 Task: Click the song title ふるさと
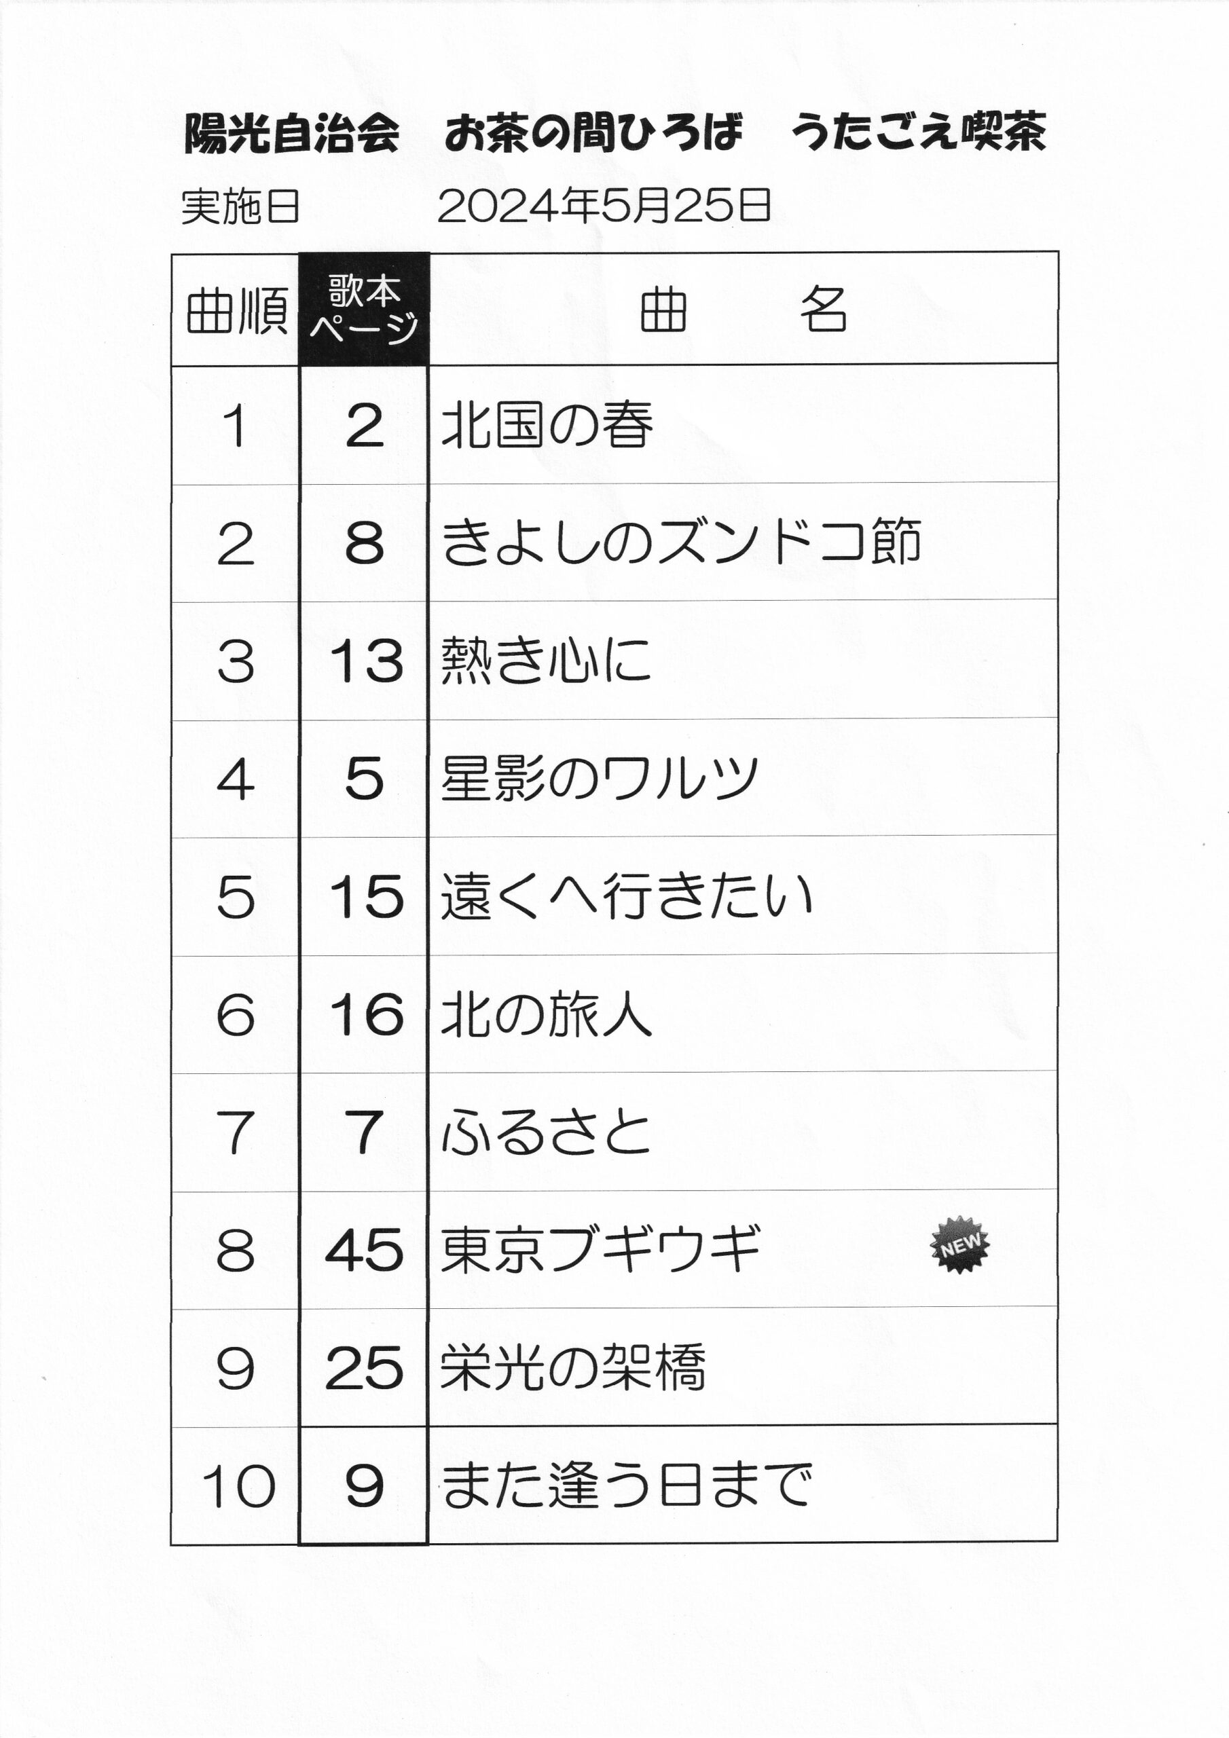point(546,1132)
